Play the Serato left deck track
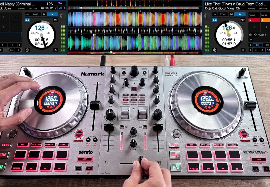Viewport: 270px width, 187px height. pyautogui.click(x=52, y=15)
